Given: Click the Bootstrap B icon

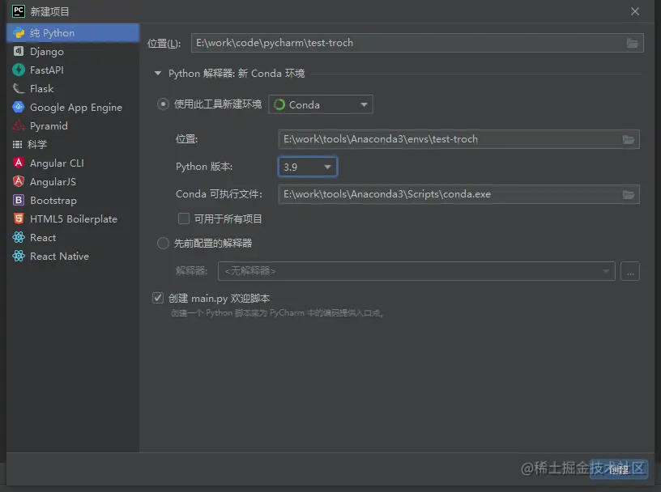Looking at the screenshot, I should [19, 200].
